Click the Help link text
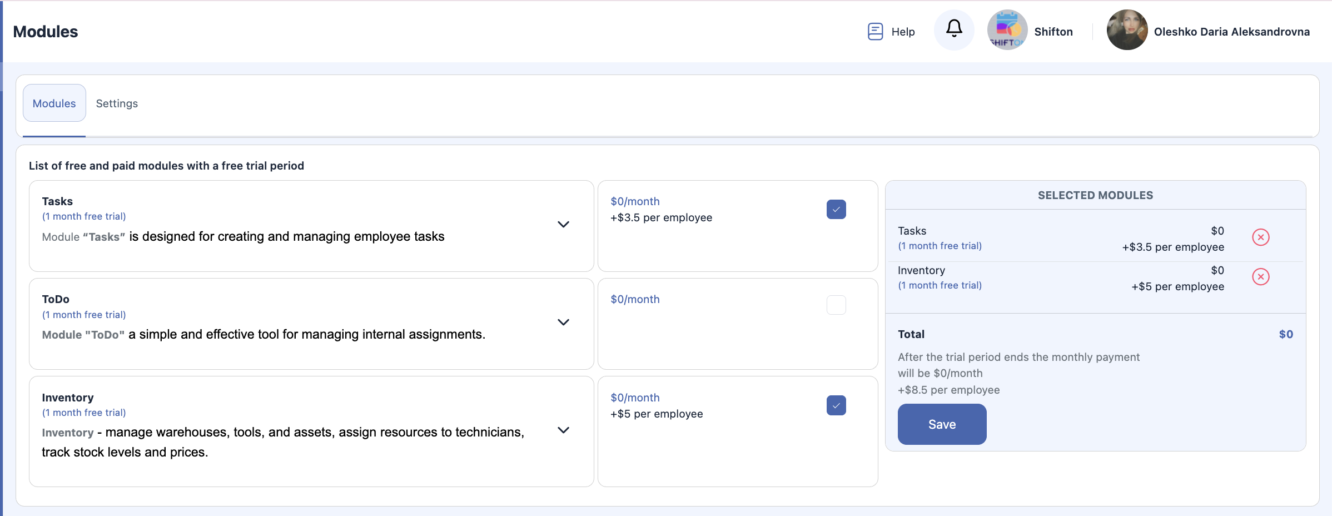 click(x=903, y=32)
